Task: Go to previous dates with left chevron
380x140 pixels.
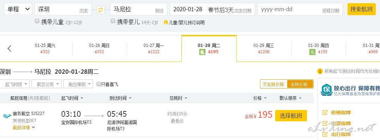Action: point(10,48)
